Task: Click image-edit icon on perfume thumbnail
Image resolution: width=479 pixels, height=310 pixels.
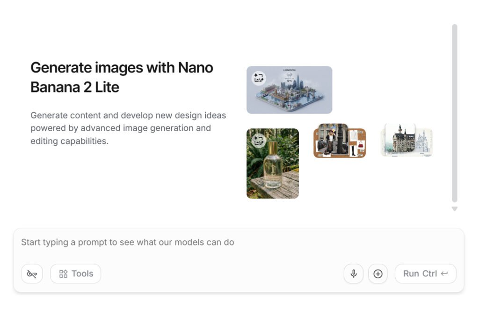Action: click(x=259, y=141)
